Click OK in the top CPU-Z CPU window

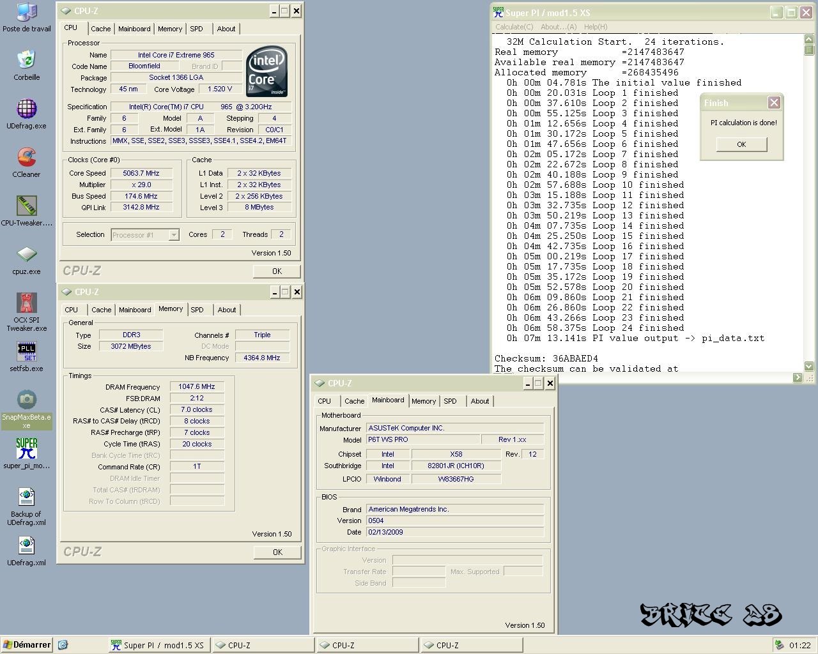pyautogui.click(x=277, y=271)
